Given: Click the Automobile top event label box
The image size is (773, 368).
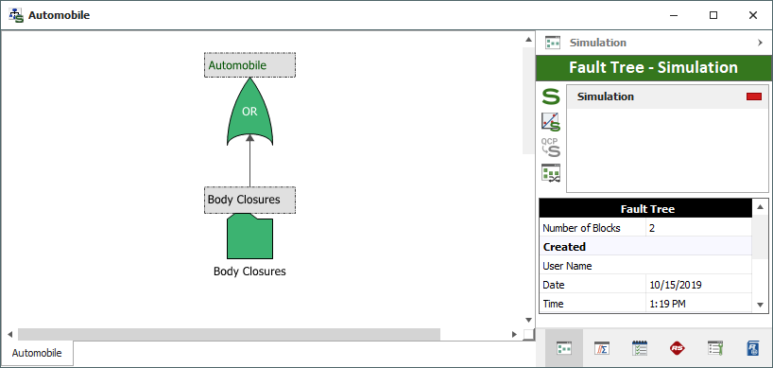Looking at the screenshot, I should [249, 65].
